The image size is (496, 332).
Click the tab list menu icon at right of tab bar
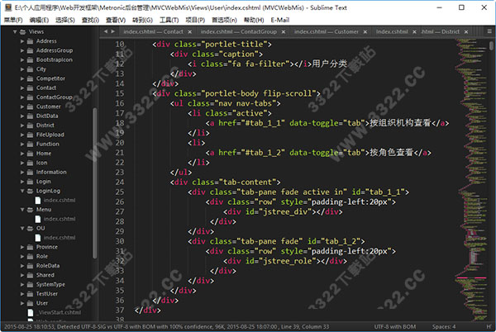488,31
